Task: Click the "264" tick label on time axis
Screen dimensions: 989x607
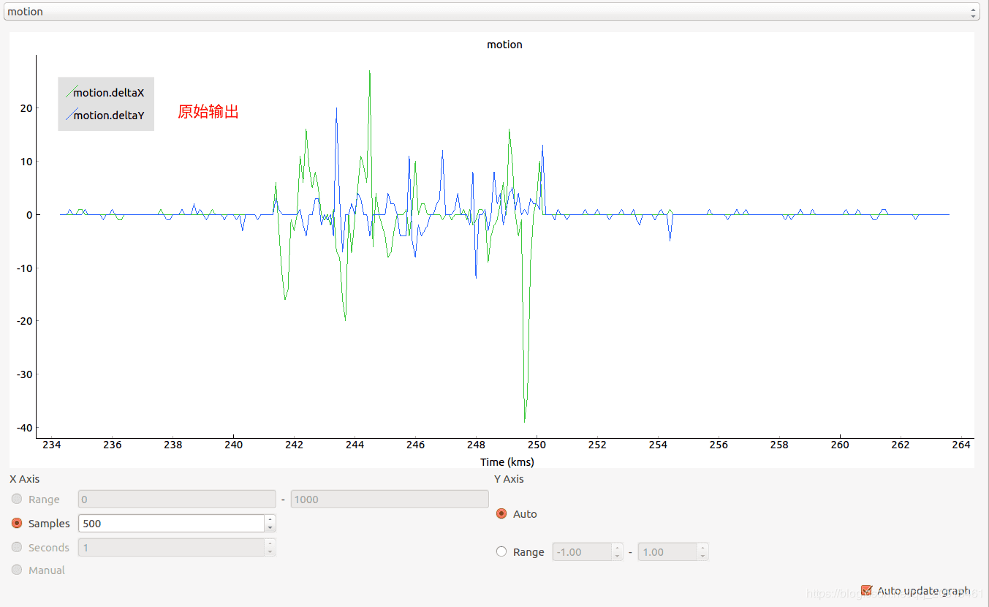Action: click(961, 445)
